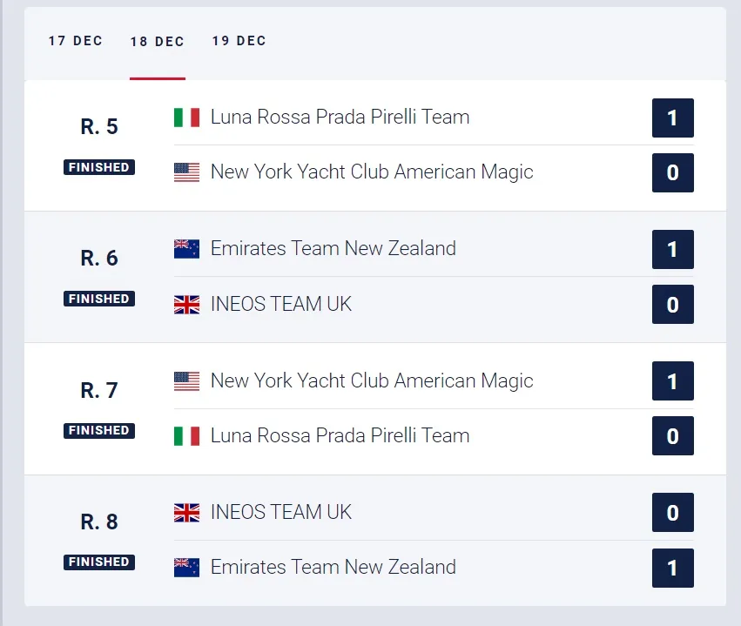This screenshot has width=741, height=626.
Task: Click the Italian flag in race R. 7
Action: pos(186,436)
